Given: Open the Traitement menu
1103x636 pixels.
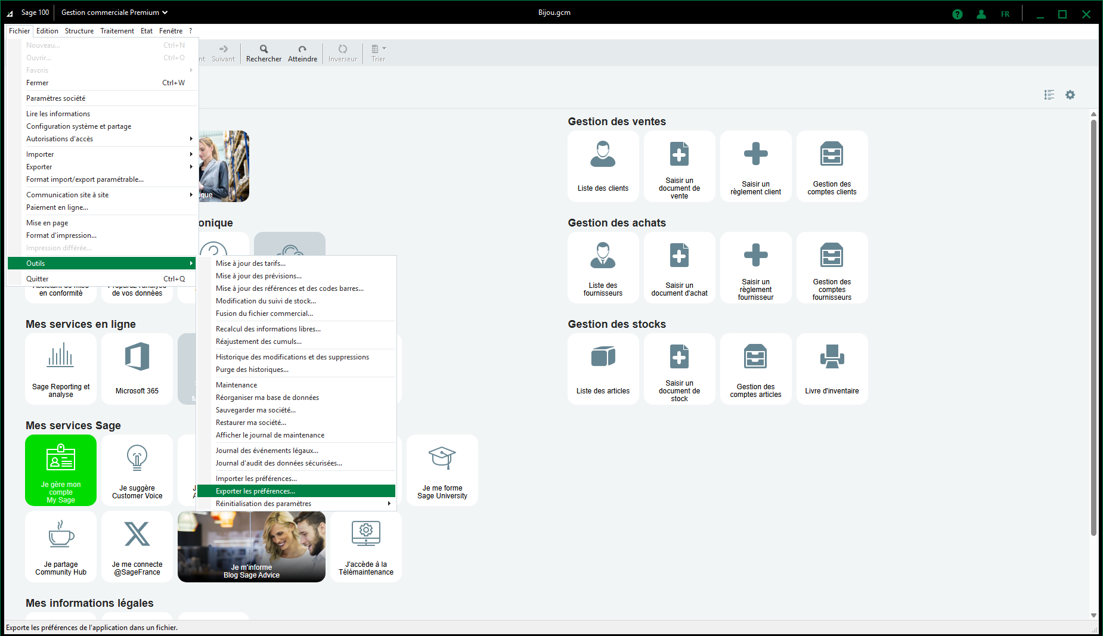Looking at the screenshot, I should pyautogui.click(x=117, y=31).
